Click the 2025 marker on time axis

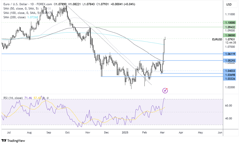(x=125, y=132)
